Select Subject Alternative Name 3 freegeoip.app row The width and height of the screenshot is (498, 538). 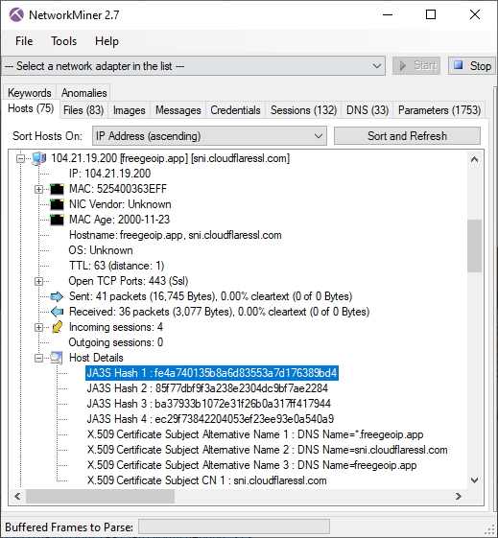[251, 465]
